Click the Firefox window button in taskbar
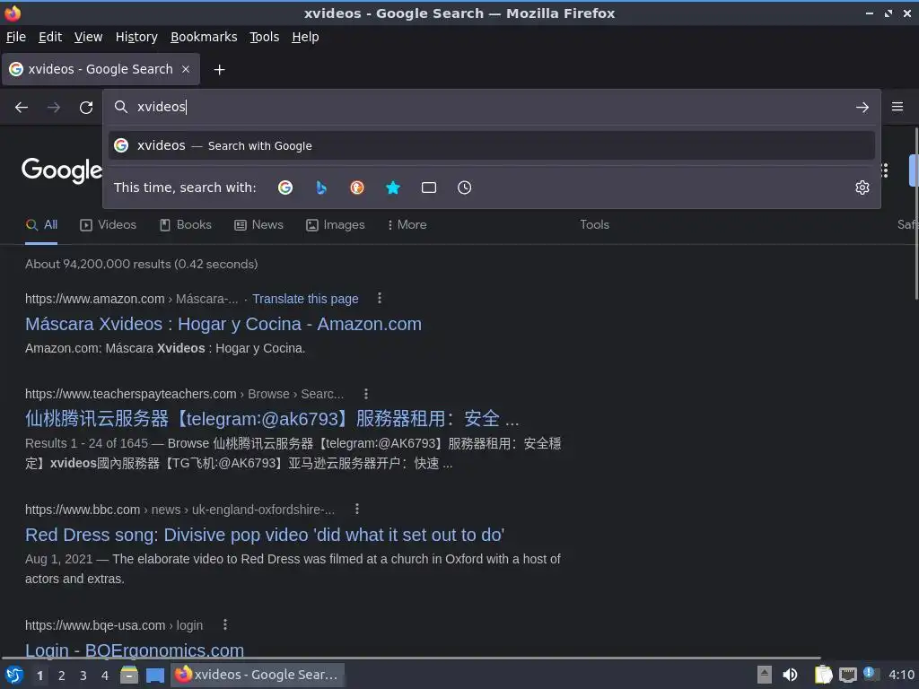This screenshot has width=919, height=689. pos(258,675)
